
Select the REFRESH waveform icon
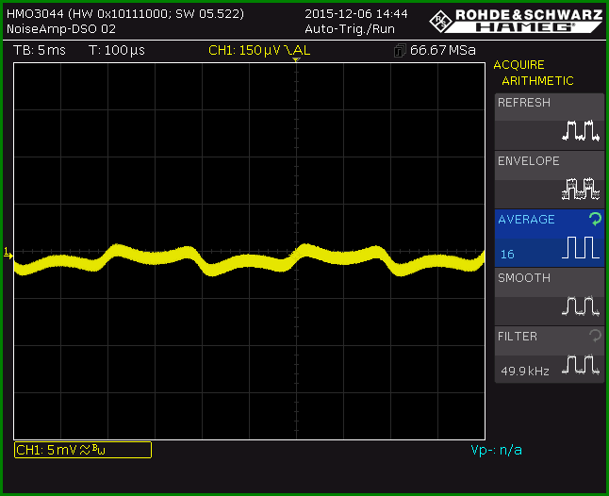point(581,131)
